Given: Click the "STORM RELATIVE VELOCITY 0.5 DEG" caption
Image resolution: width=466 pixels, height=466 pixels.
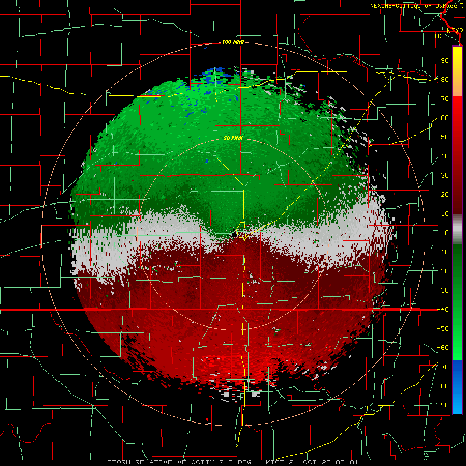Looking at the screenshot, I should pyautogui.click(x=179, y=462).
